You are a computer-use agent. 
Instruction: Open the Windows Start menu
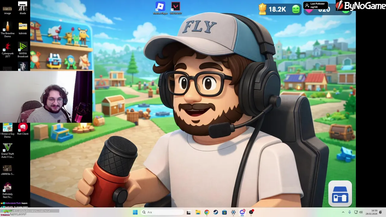135,212
